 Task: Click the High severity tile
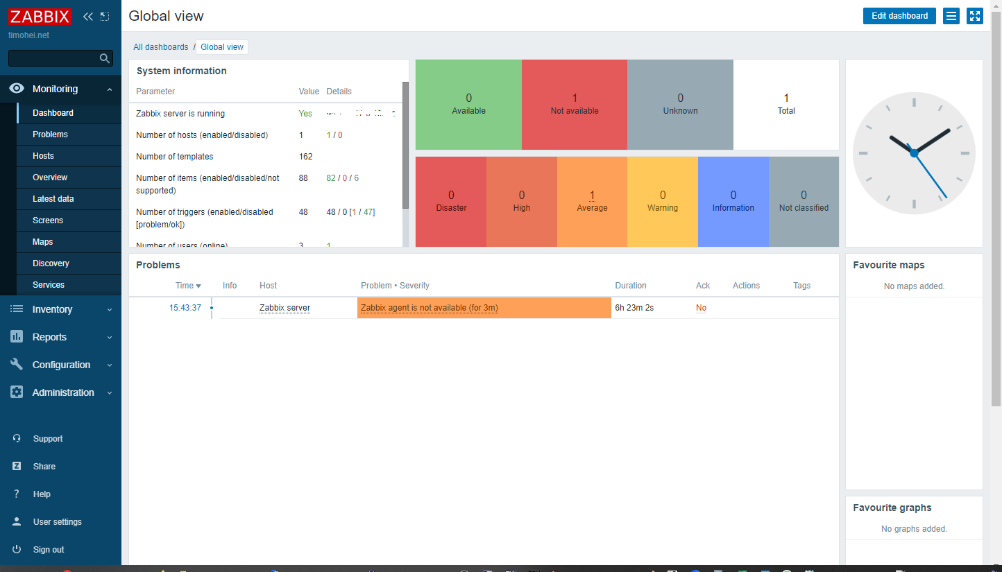coord(522,202)
